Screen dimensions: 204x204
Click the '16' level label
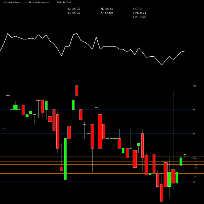click(x=196, y=159)
